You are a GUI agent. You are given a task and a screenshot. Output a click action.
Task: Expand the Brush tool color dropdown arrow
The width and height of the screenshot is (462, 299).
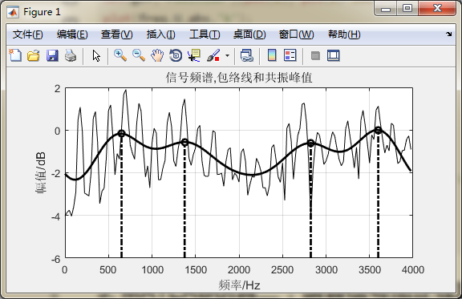[x=227, y=55]
